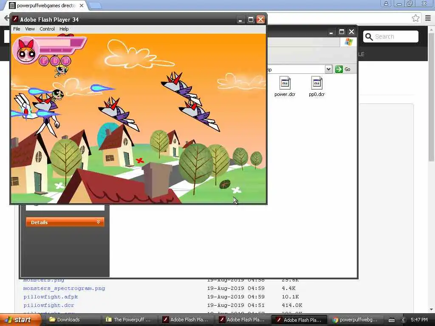Open the address bar dropdown in Explorer
This screenshot has width=435, height=326.
[x=328, y=69]
